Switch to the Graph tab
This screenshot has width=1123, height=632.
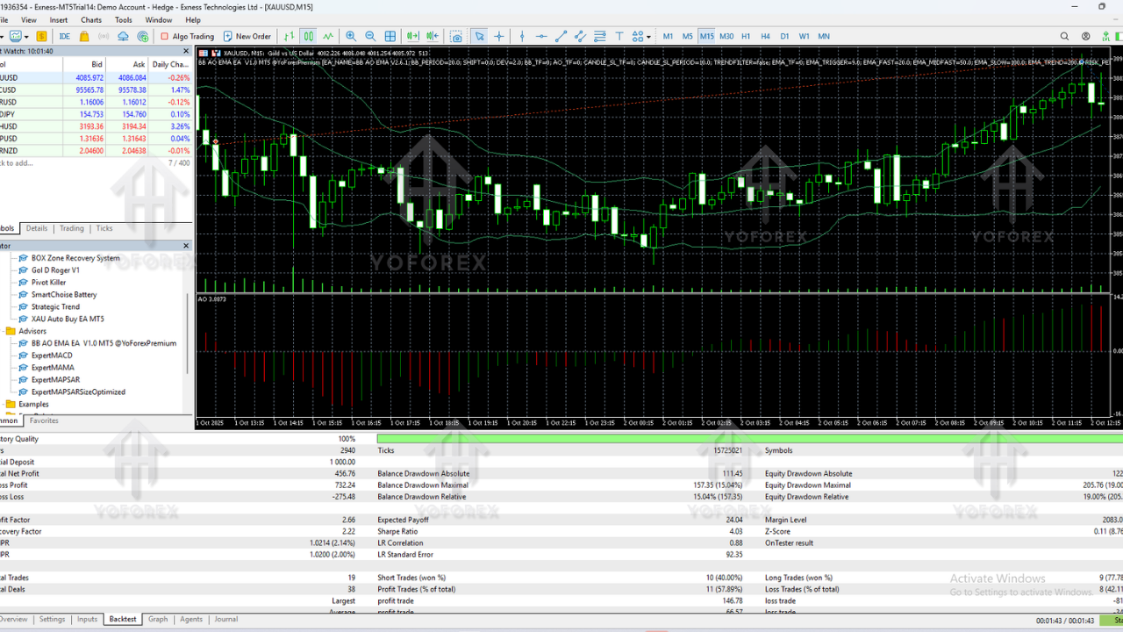click(x=158, y=619)
